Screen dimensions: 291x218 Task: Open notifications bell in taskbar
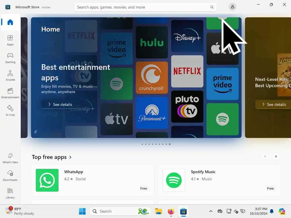pyautogui.click(x=272, y=211)
